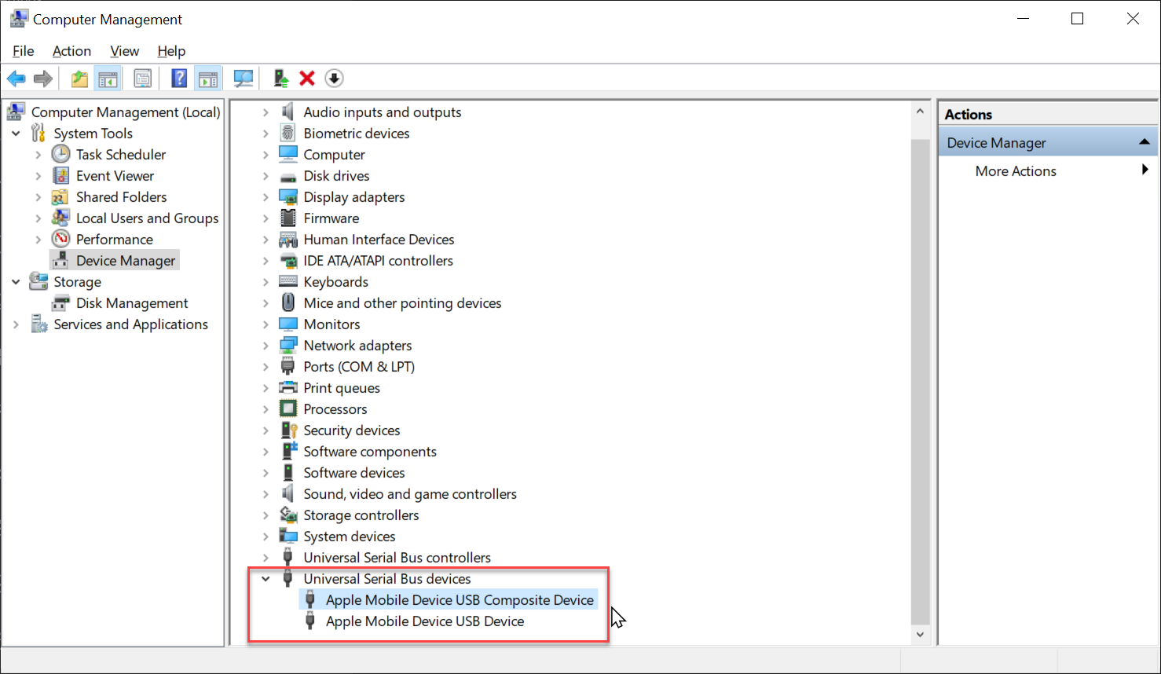Click the Disable device down-arrow icon
1161x674 pixels.
(x=334, y=79)
